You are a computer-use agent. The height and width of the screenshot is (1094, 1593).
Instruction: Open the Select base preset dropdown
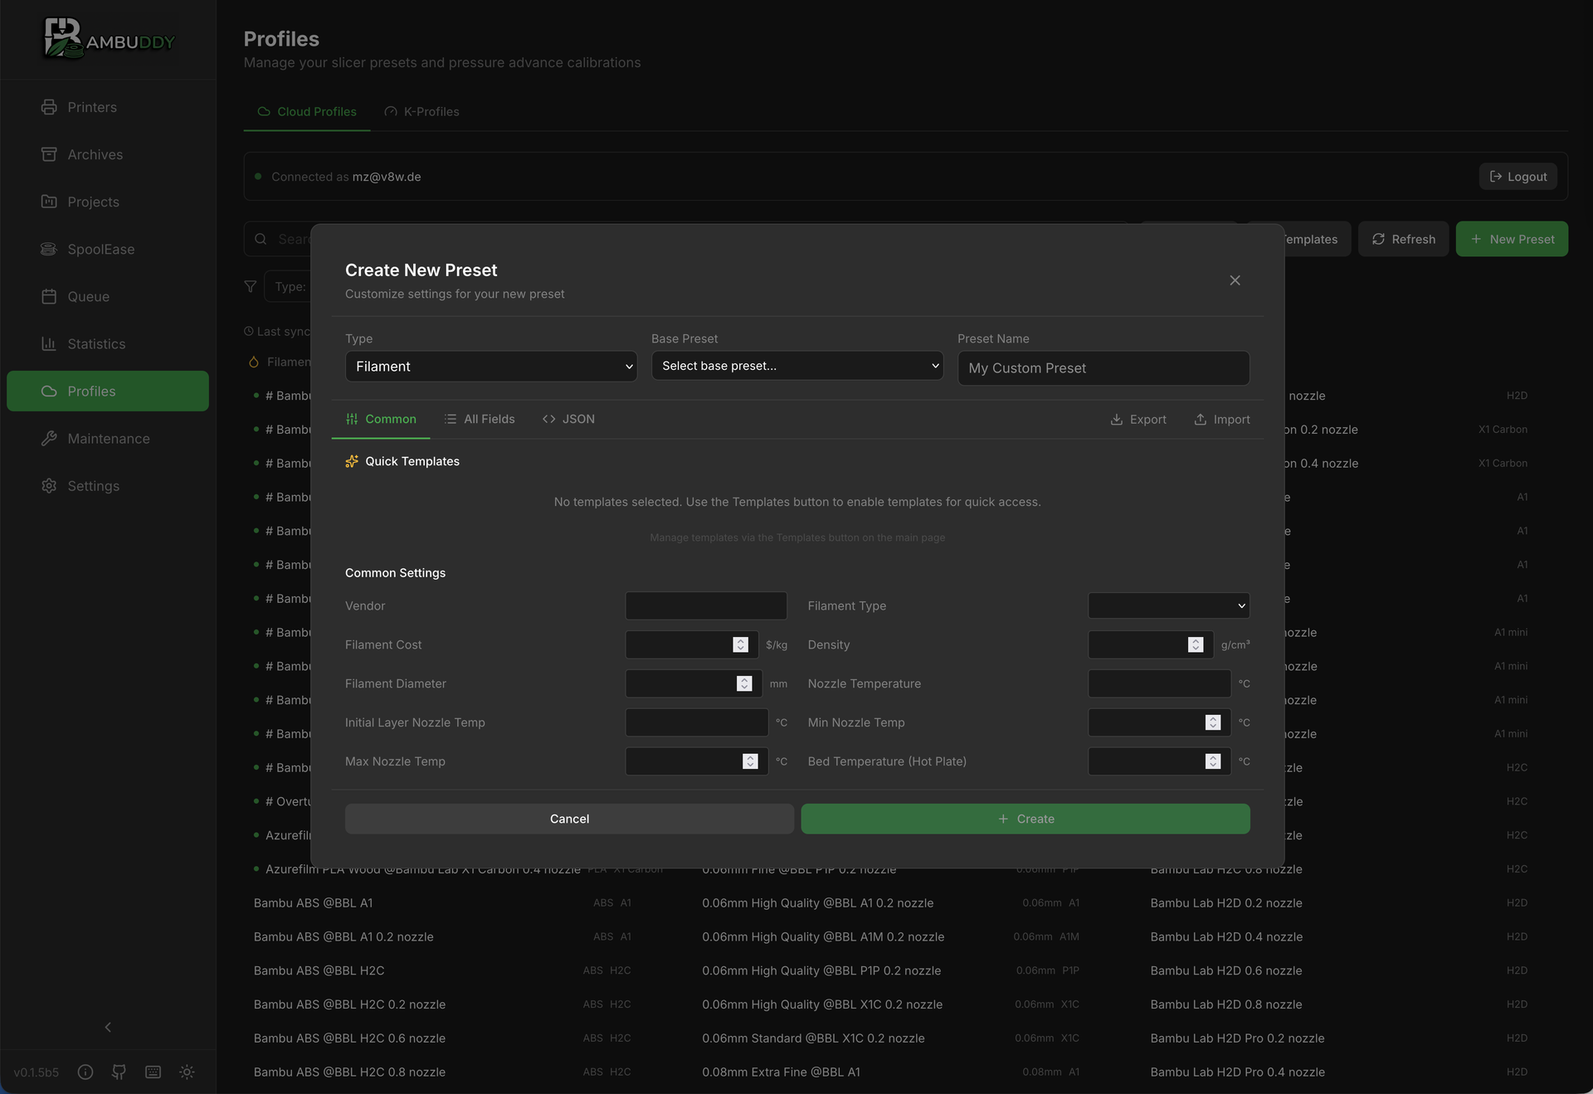pyautogui.click(x=796, y=365)
